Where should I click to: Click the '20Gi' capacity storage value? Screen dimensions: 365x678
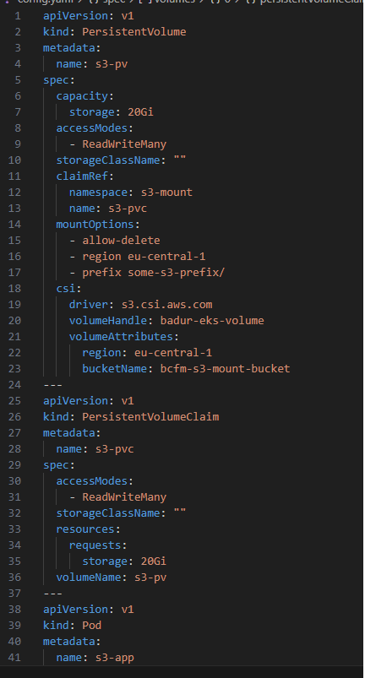(x=140, y=112)
